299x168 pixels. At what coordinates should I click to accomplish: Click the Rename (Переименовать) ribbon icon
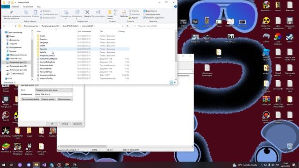point(98,14)
